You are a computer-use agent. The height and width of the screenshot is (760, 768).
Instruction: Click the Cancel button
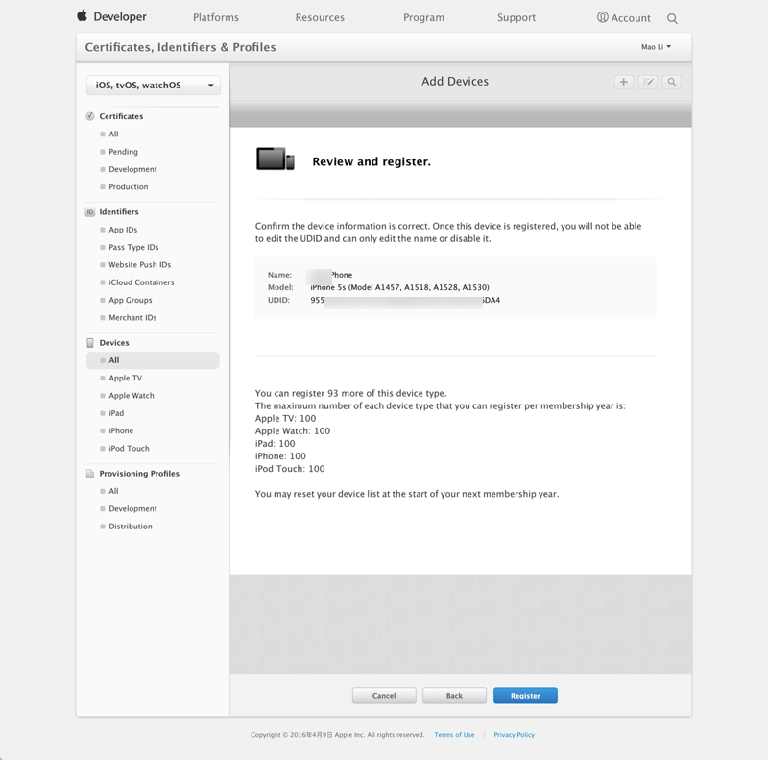click(384, 696)
